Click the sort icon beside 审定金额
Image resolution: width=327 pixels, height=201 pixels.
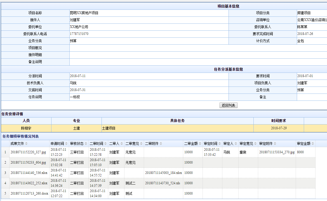pyautogui.click(x=313, y=144)
